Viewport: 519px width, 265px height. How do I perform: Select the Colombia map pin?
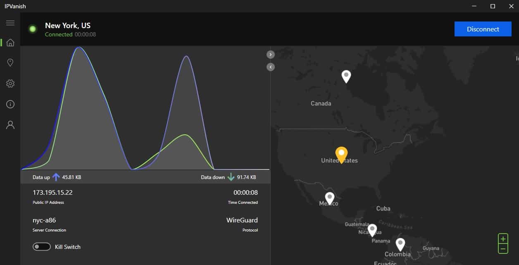point(400,244)
